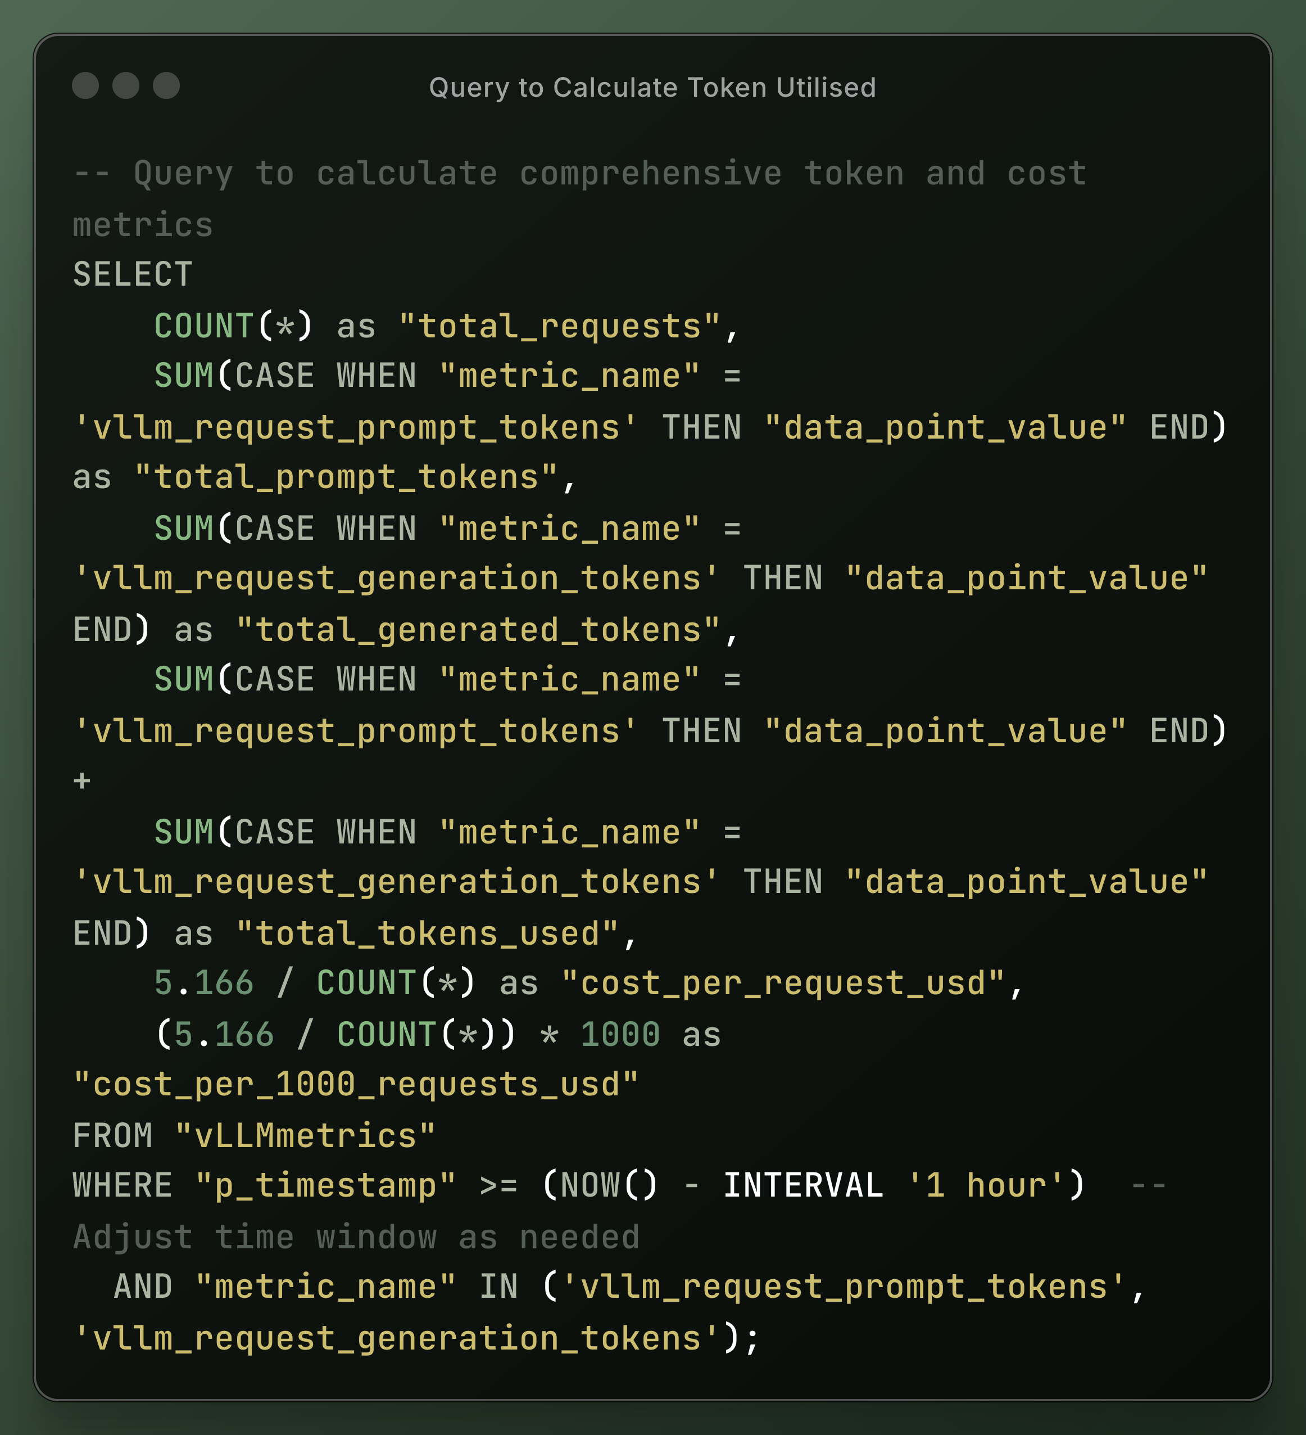Select the "cost_per_request_usd" alias
Screen dimensions: 1306x1435
[782, 983]
